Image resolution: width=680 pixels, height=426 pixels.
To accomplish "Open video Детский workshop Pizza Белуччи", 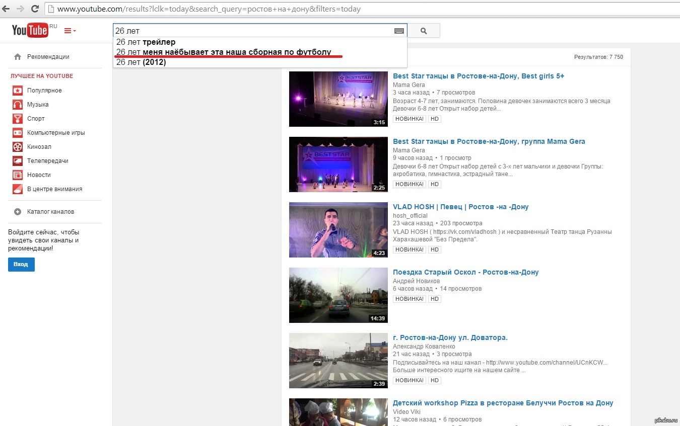I will [x=503, y=403].
